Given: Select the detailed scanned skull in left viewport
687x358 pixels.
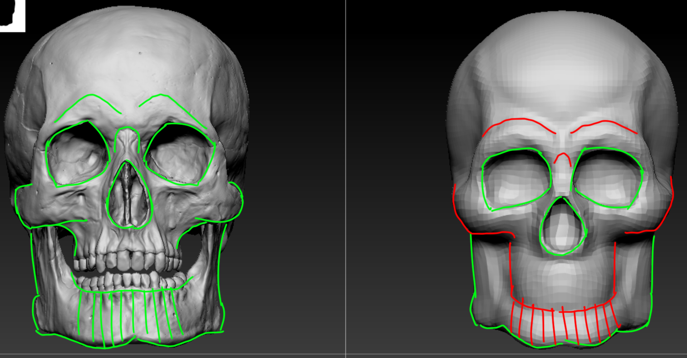Looking at the screenshot, I should 127,177.
